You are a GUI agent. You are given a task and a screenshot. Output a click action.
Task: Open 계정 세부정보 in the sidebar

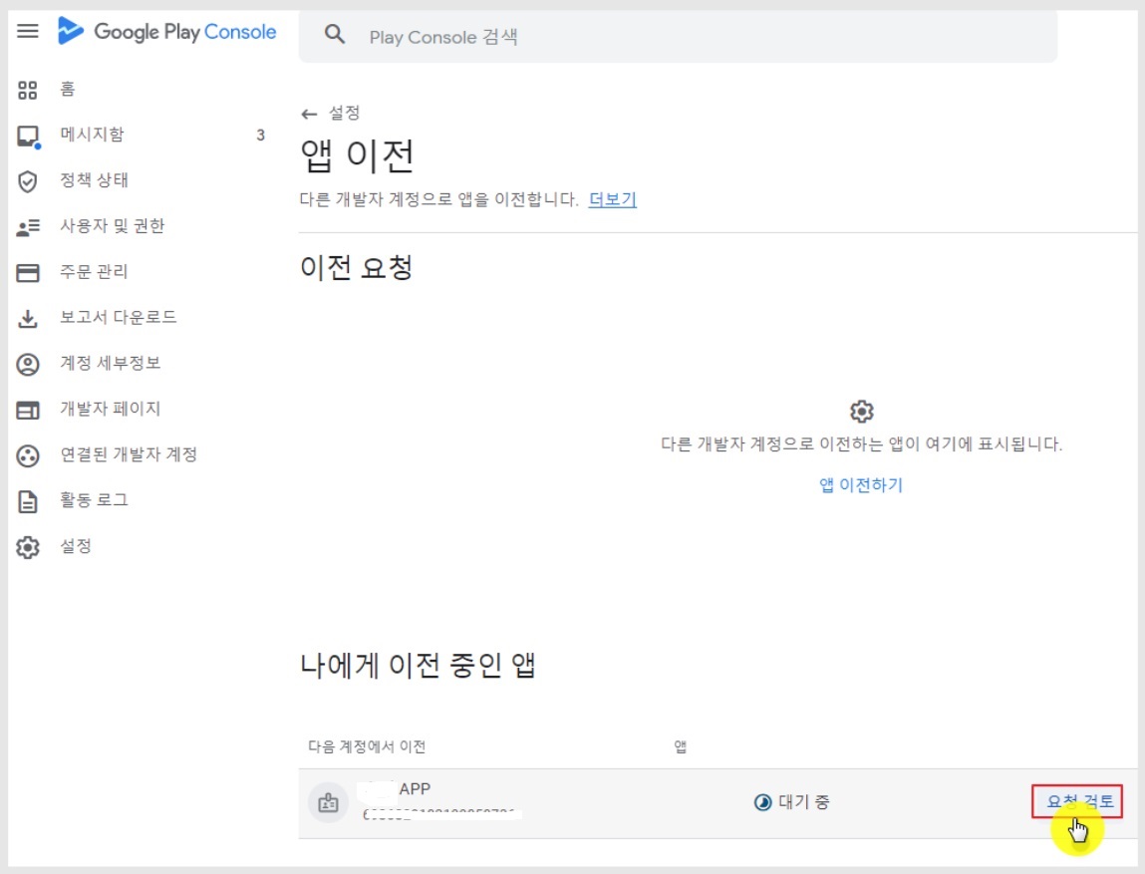(111, 363)
